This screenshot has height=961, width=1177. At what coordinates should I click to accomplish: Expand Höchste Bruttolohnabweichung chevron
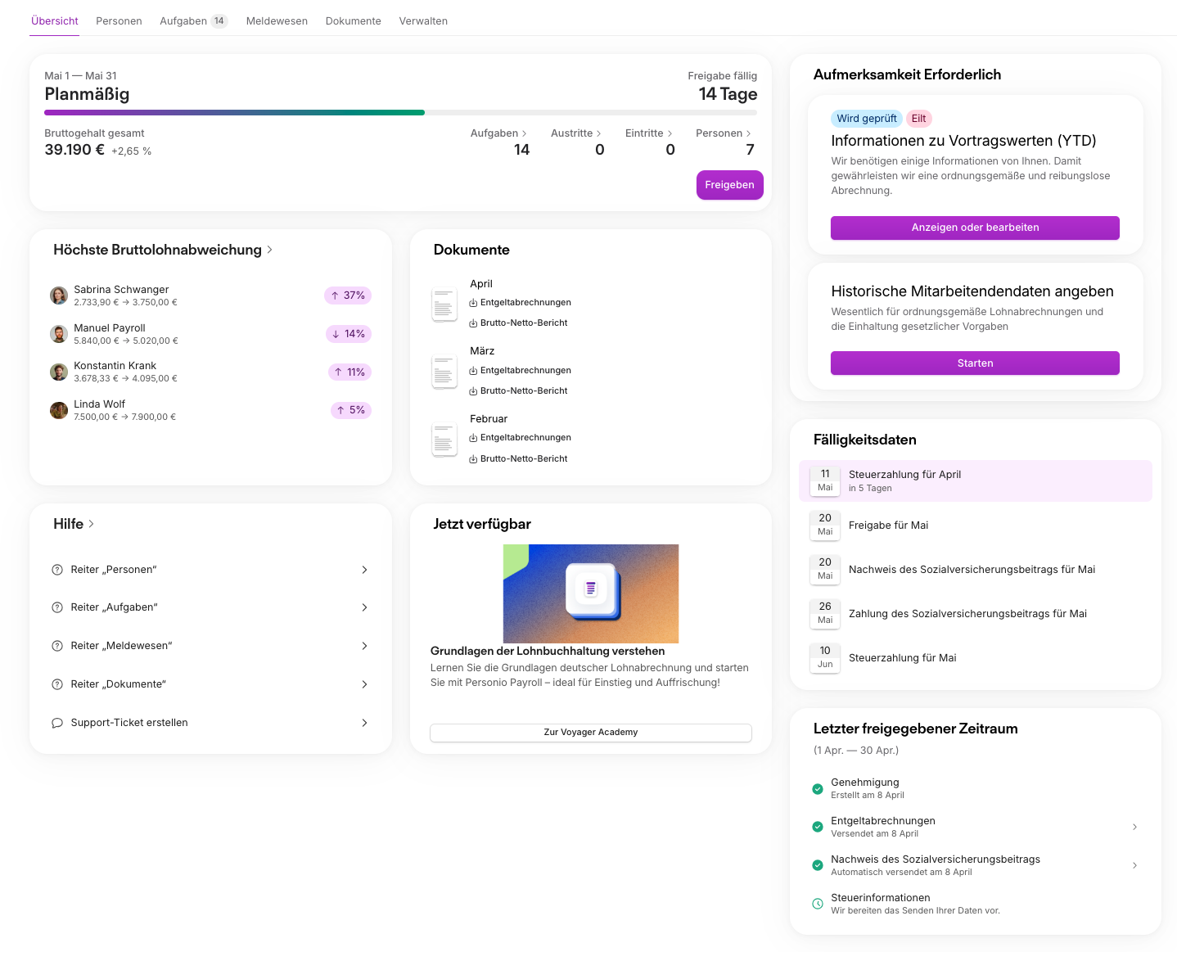tap(270, 250)
